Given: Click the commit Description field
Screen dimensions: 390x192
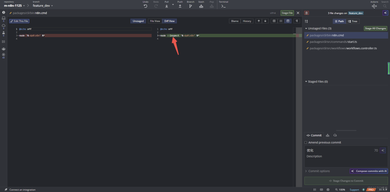Looking at the screenshot, I should pyautogui.click(x=346, y=160).
